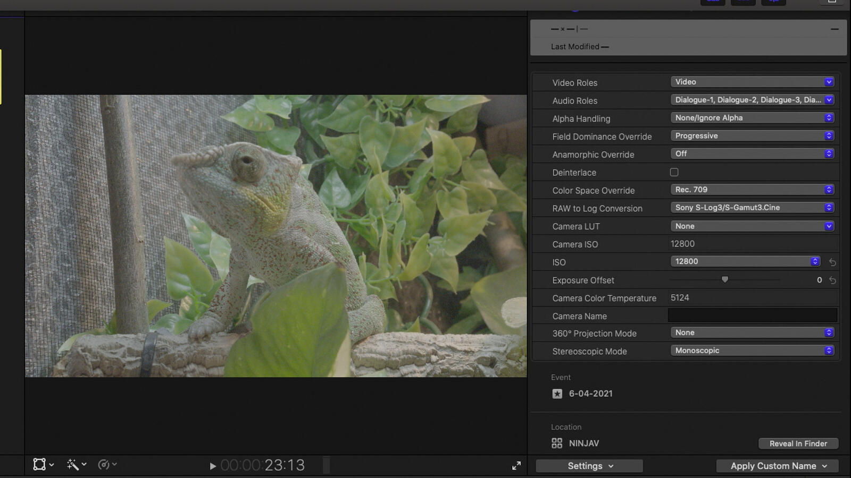Open the Video Roles dropdown
The height and width of the screenshot is (478, 851).
(752, 82)
